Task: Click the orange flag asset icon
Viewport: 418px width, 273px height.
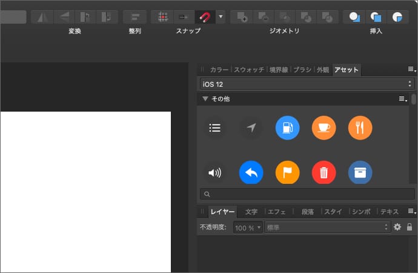Action: [x=287, y=173]
